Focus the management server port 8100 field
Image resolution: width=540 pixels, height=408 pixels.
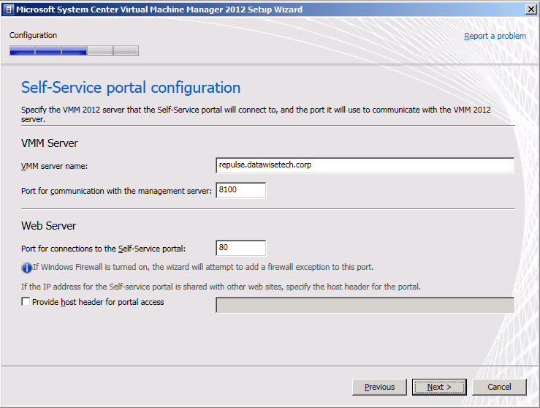click(240, 190)
